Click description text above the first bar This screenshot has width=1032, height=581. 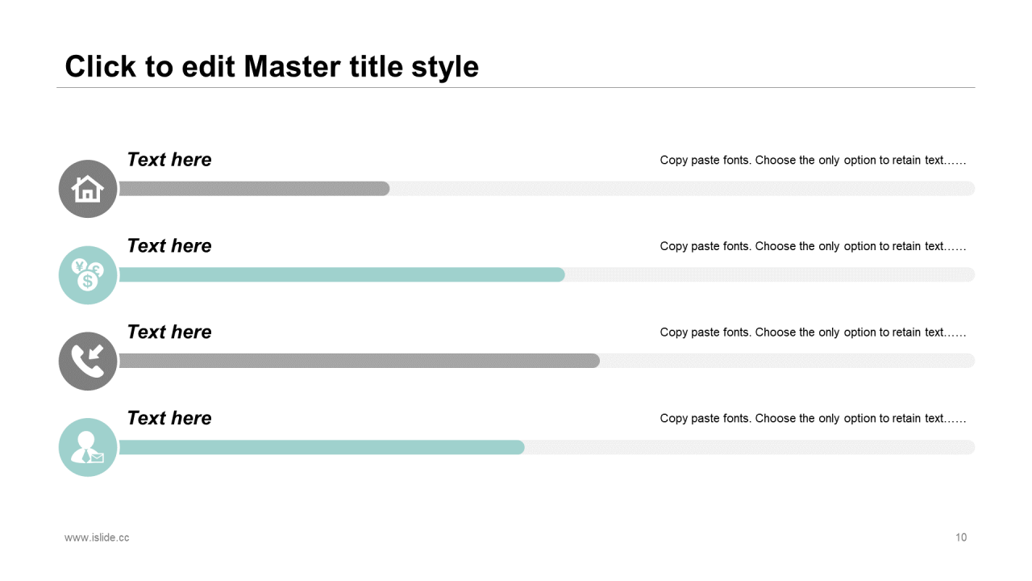pyautogui.click(x=813, y=160)
